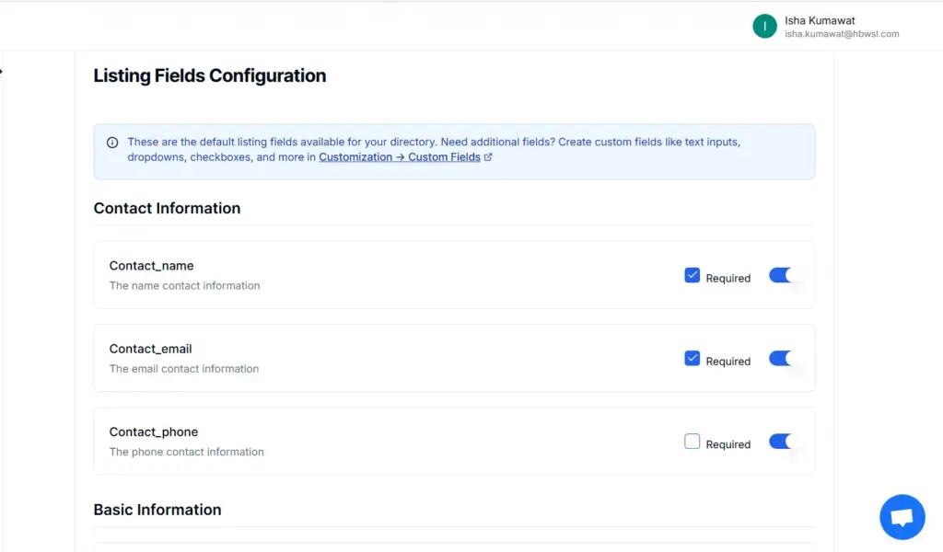Open the chat support widget

[x=902, y=517]
